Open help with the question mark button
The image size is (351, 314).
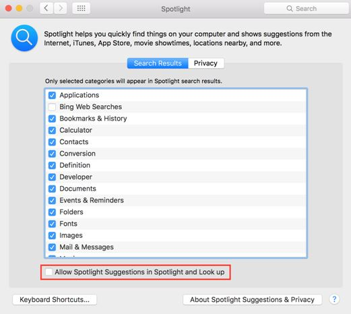(334, 299)
